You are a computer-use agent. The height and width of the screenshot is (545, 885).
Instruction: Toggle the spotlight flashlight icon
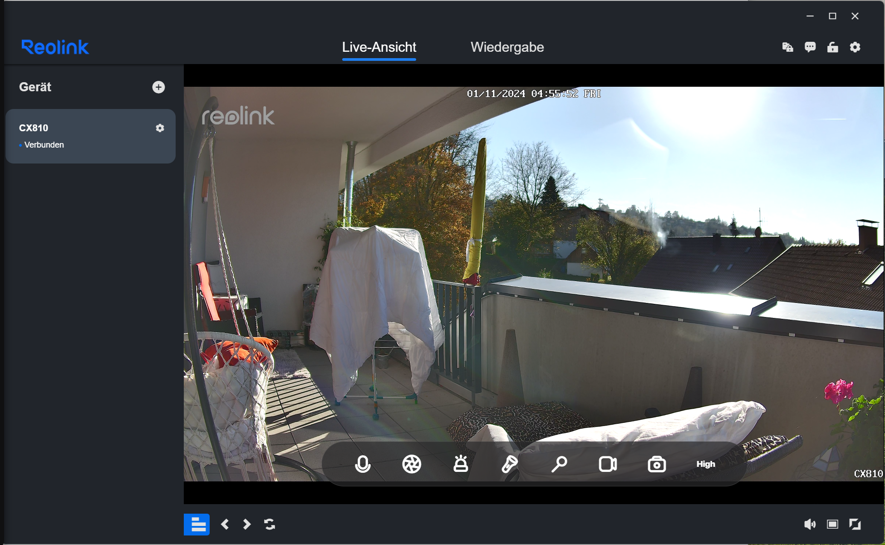tap(509, 464)
